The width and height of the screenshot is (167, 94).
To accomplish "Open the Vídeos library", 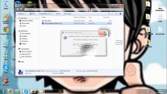I will pyautogui.click(x=24, y=44).
